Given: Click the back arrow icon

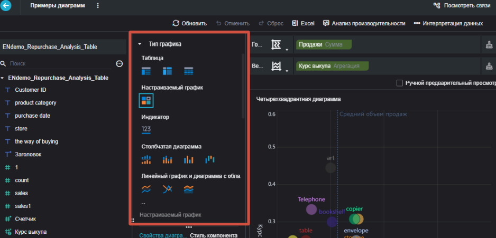Looking at the screenshot, I should (x=6, y=6).
